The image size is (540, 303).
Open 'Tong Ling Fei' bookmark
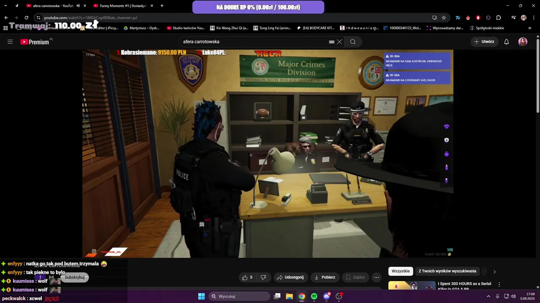coord(272,28)
